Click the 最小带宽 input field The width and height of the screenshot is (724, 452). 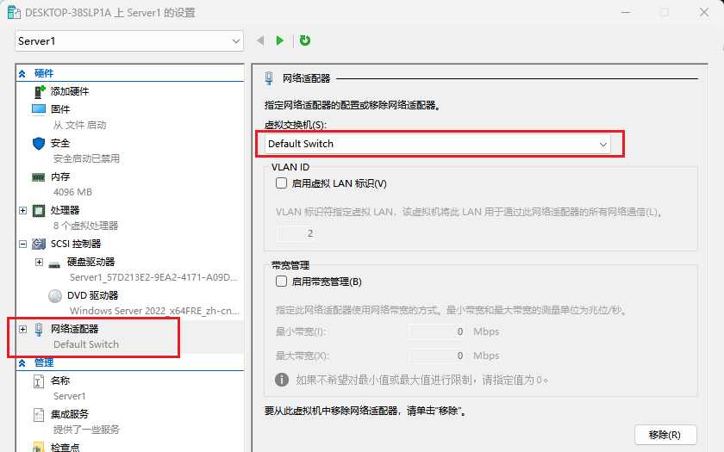click(x=436, y=331)
